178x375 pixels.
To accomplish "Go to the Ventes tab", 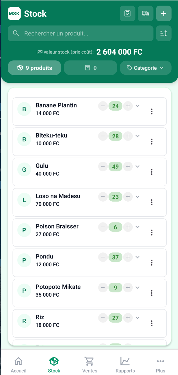I will pos(90,364).
